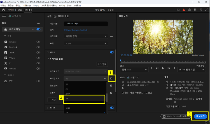Set the out point bracket in preview
210x124 pixels.
pos(174,68)
